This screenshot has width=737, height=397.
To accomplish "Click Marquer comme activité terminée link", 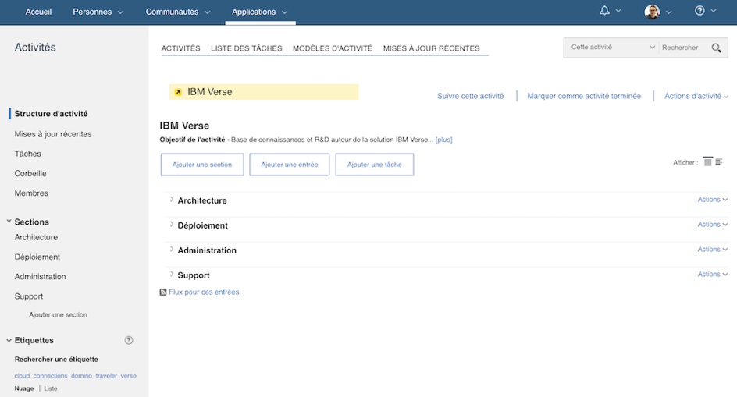I will (583, 96).
